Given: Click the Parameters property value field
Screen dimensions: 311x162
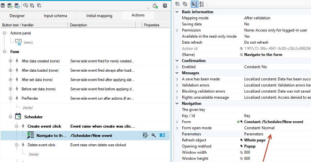Looking at the screenshot, I should coord(277,134).
